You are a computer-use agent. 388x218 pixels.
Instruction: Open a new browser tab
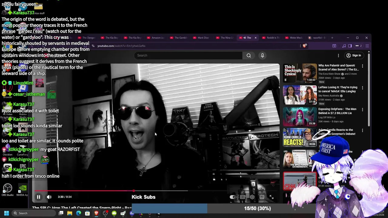332,38
